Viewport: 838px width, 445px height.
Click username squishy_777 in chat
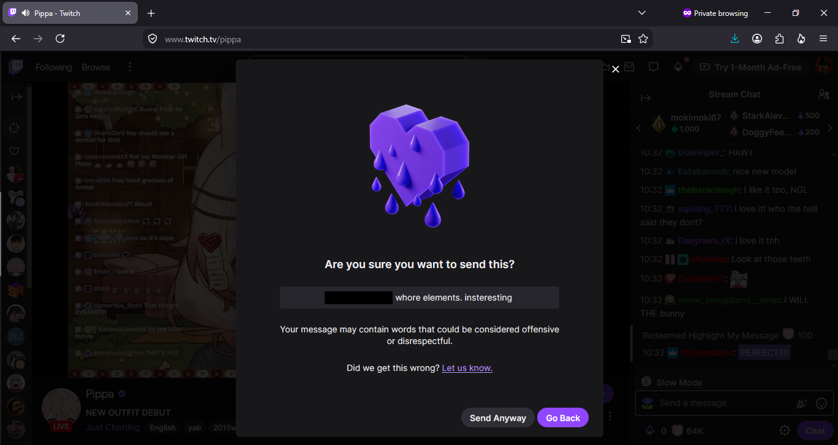pyautogui.click(x=704, y=209)
